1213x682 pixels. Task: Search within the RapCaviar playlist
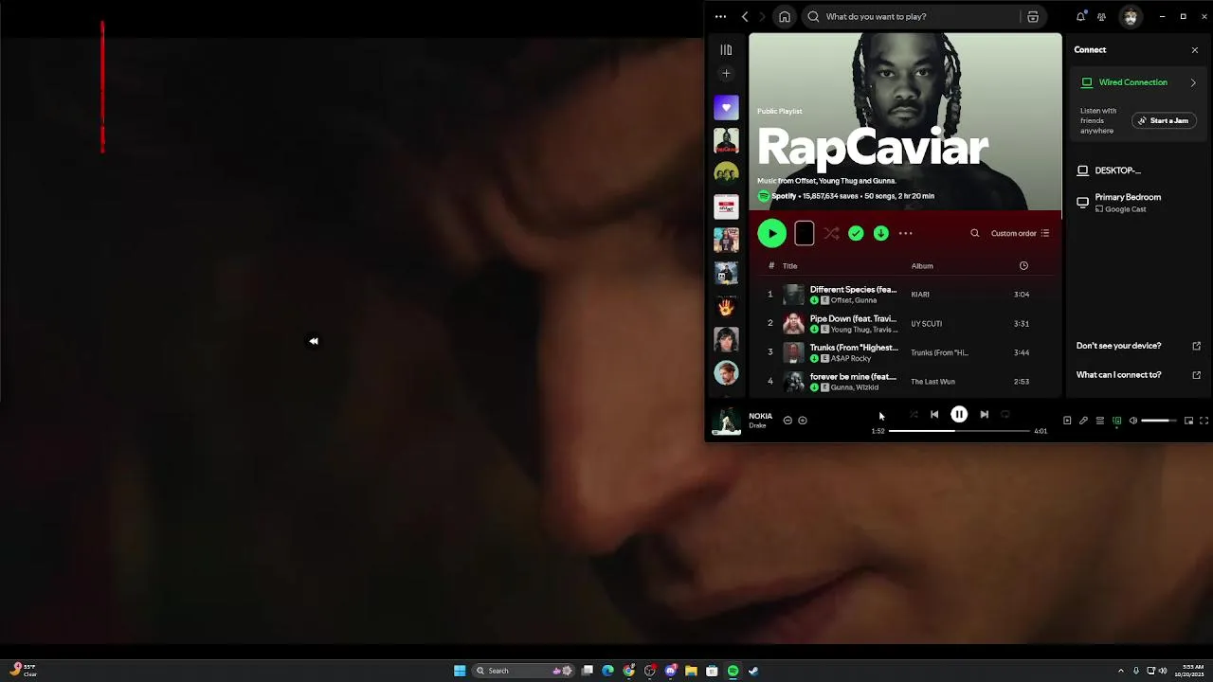pos(974,233)
